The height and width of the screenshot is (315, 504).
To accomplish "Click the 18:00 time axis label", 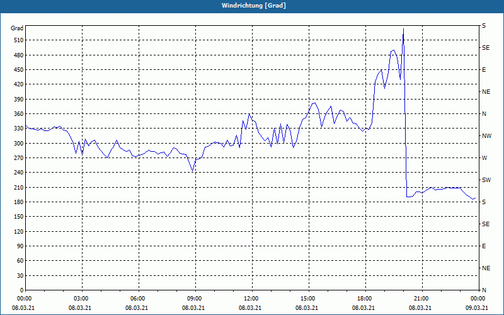I will pyautogui.click(x=365, y=299).
